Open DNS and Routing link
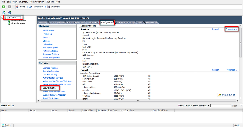This screenshot has width=243, height=127. click(x=50, y=75)
